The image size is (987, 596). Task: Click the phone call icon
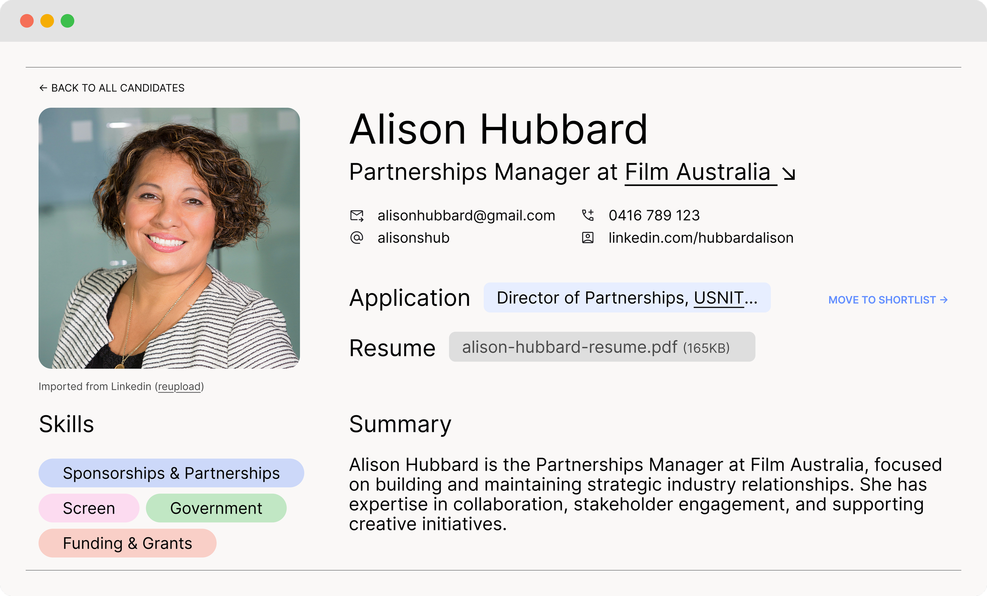587,215
